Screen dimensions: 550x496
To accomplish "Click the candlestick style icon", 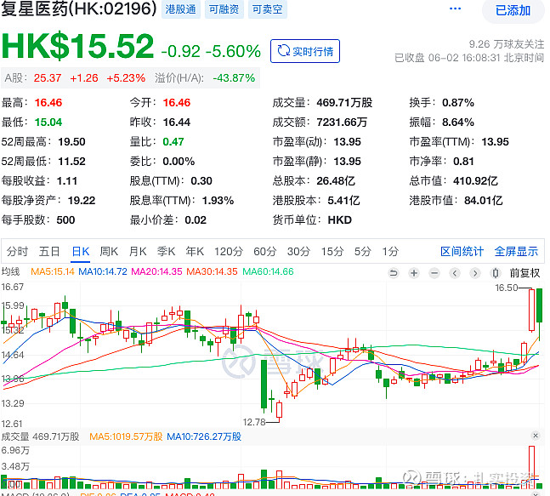I will point(496,273).
